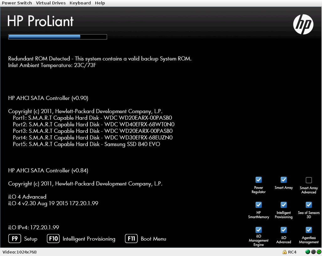Click the iLO 4 Advanced line
The height and width of the screenshot is (256, 322).
click(x=27, y=197)
